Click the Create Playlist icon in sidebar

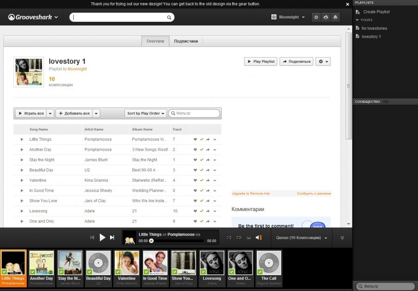pyautogui.click(x=358, y=12)
